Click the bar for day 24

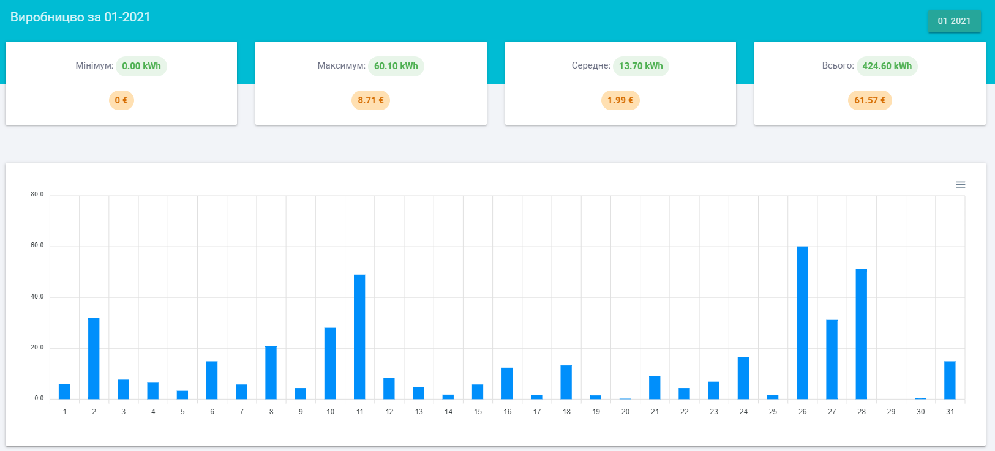point(743,378)
